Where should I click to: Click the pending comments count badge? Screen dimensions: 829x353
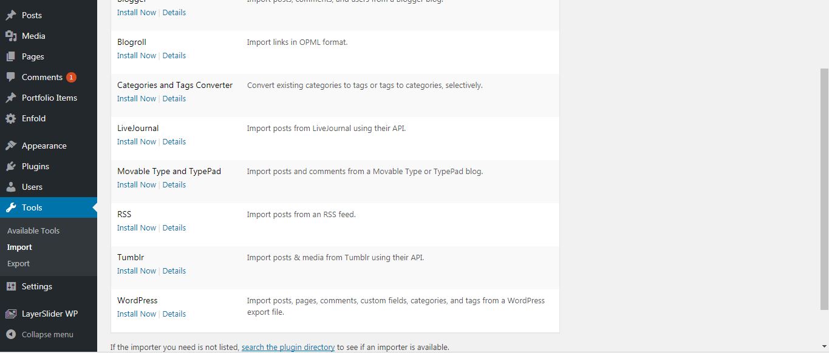tap(72, 77)
